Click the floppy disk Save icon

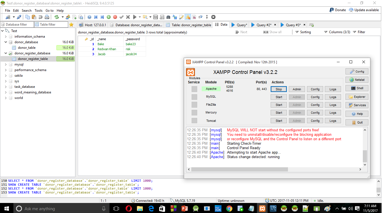click(x=156, y=17)
